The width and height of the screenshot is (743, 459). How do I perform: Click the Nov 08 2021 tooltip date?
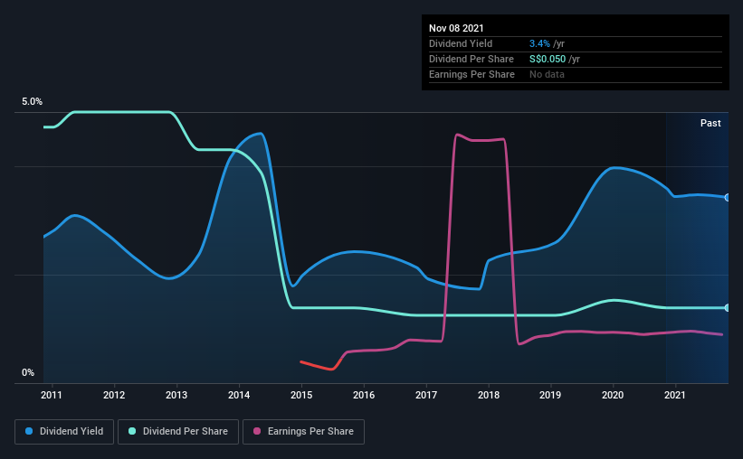456,28
